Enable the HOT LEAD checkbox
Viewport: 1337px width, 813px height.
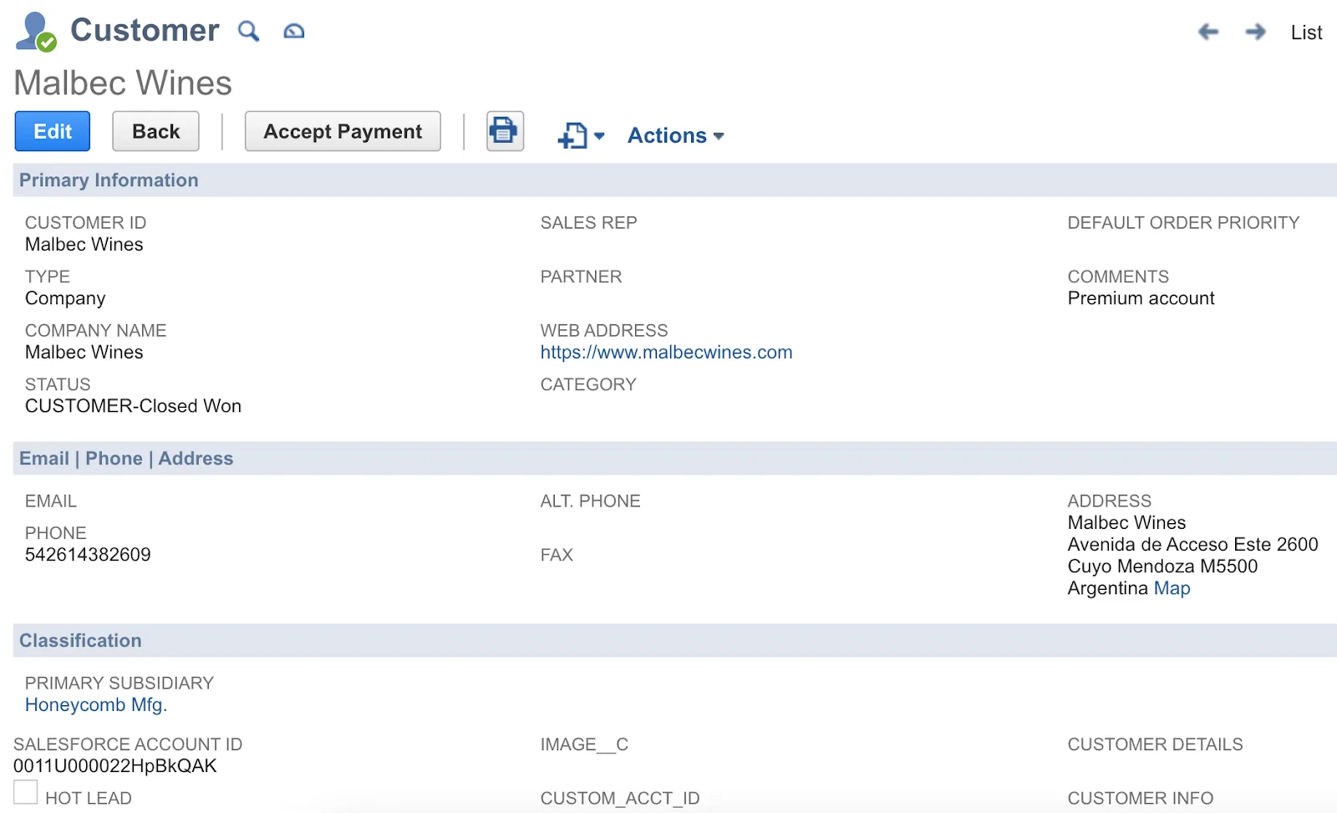tap(26, 790)
